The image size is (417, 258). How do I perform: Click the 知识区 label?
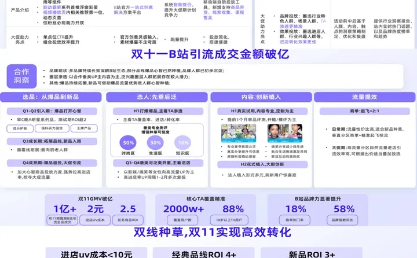tap(182, 153)
